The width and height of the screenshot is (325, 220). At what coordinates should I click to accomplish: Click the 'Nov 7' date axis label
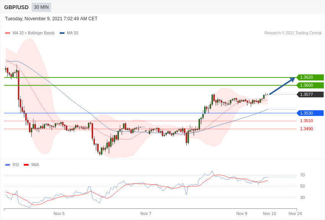pyautogui.click(x=146, y=214)
